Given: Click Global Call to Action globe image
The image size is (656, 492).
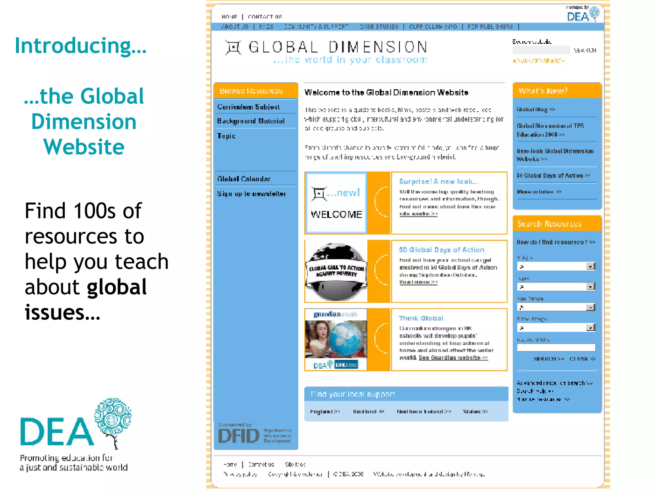Looking at the screenshot, I should tap(336, 271).
